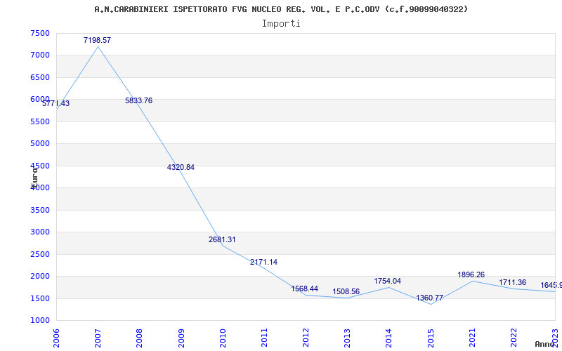Image resolution: width=562 pixels, height=351 pixels.
Task: Click the 1568.44 data label
Action: (305, 289)
